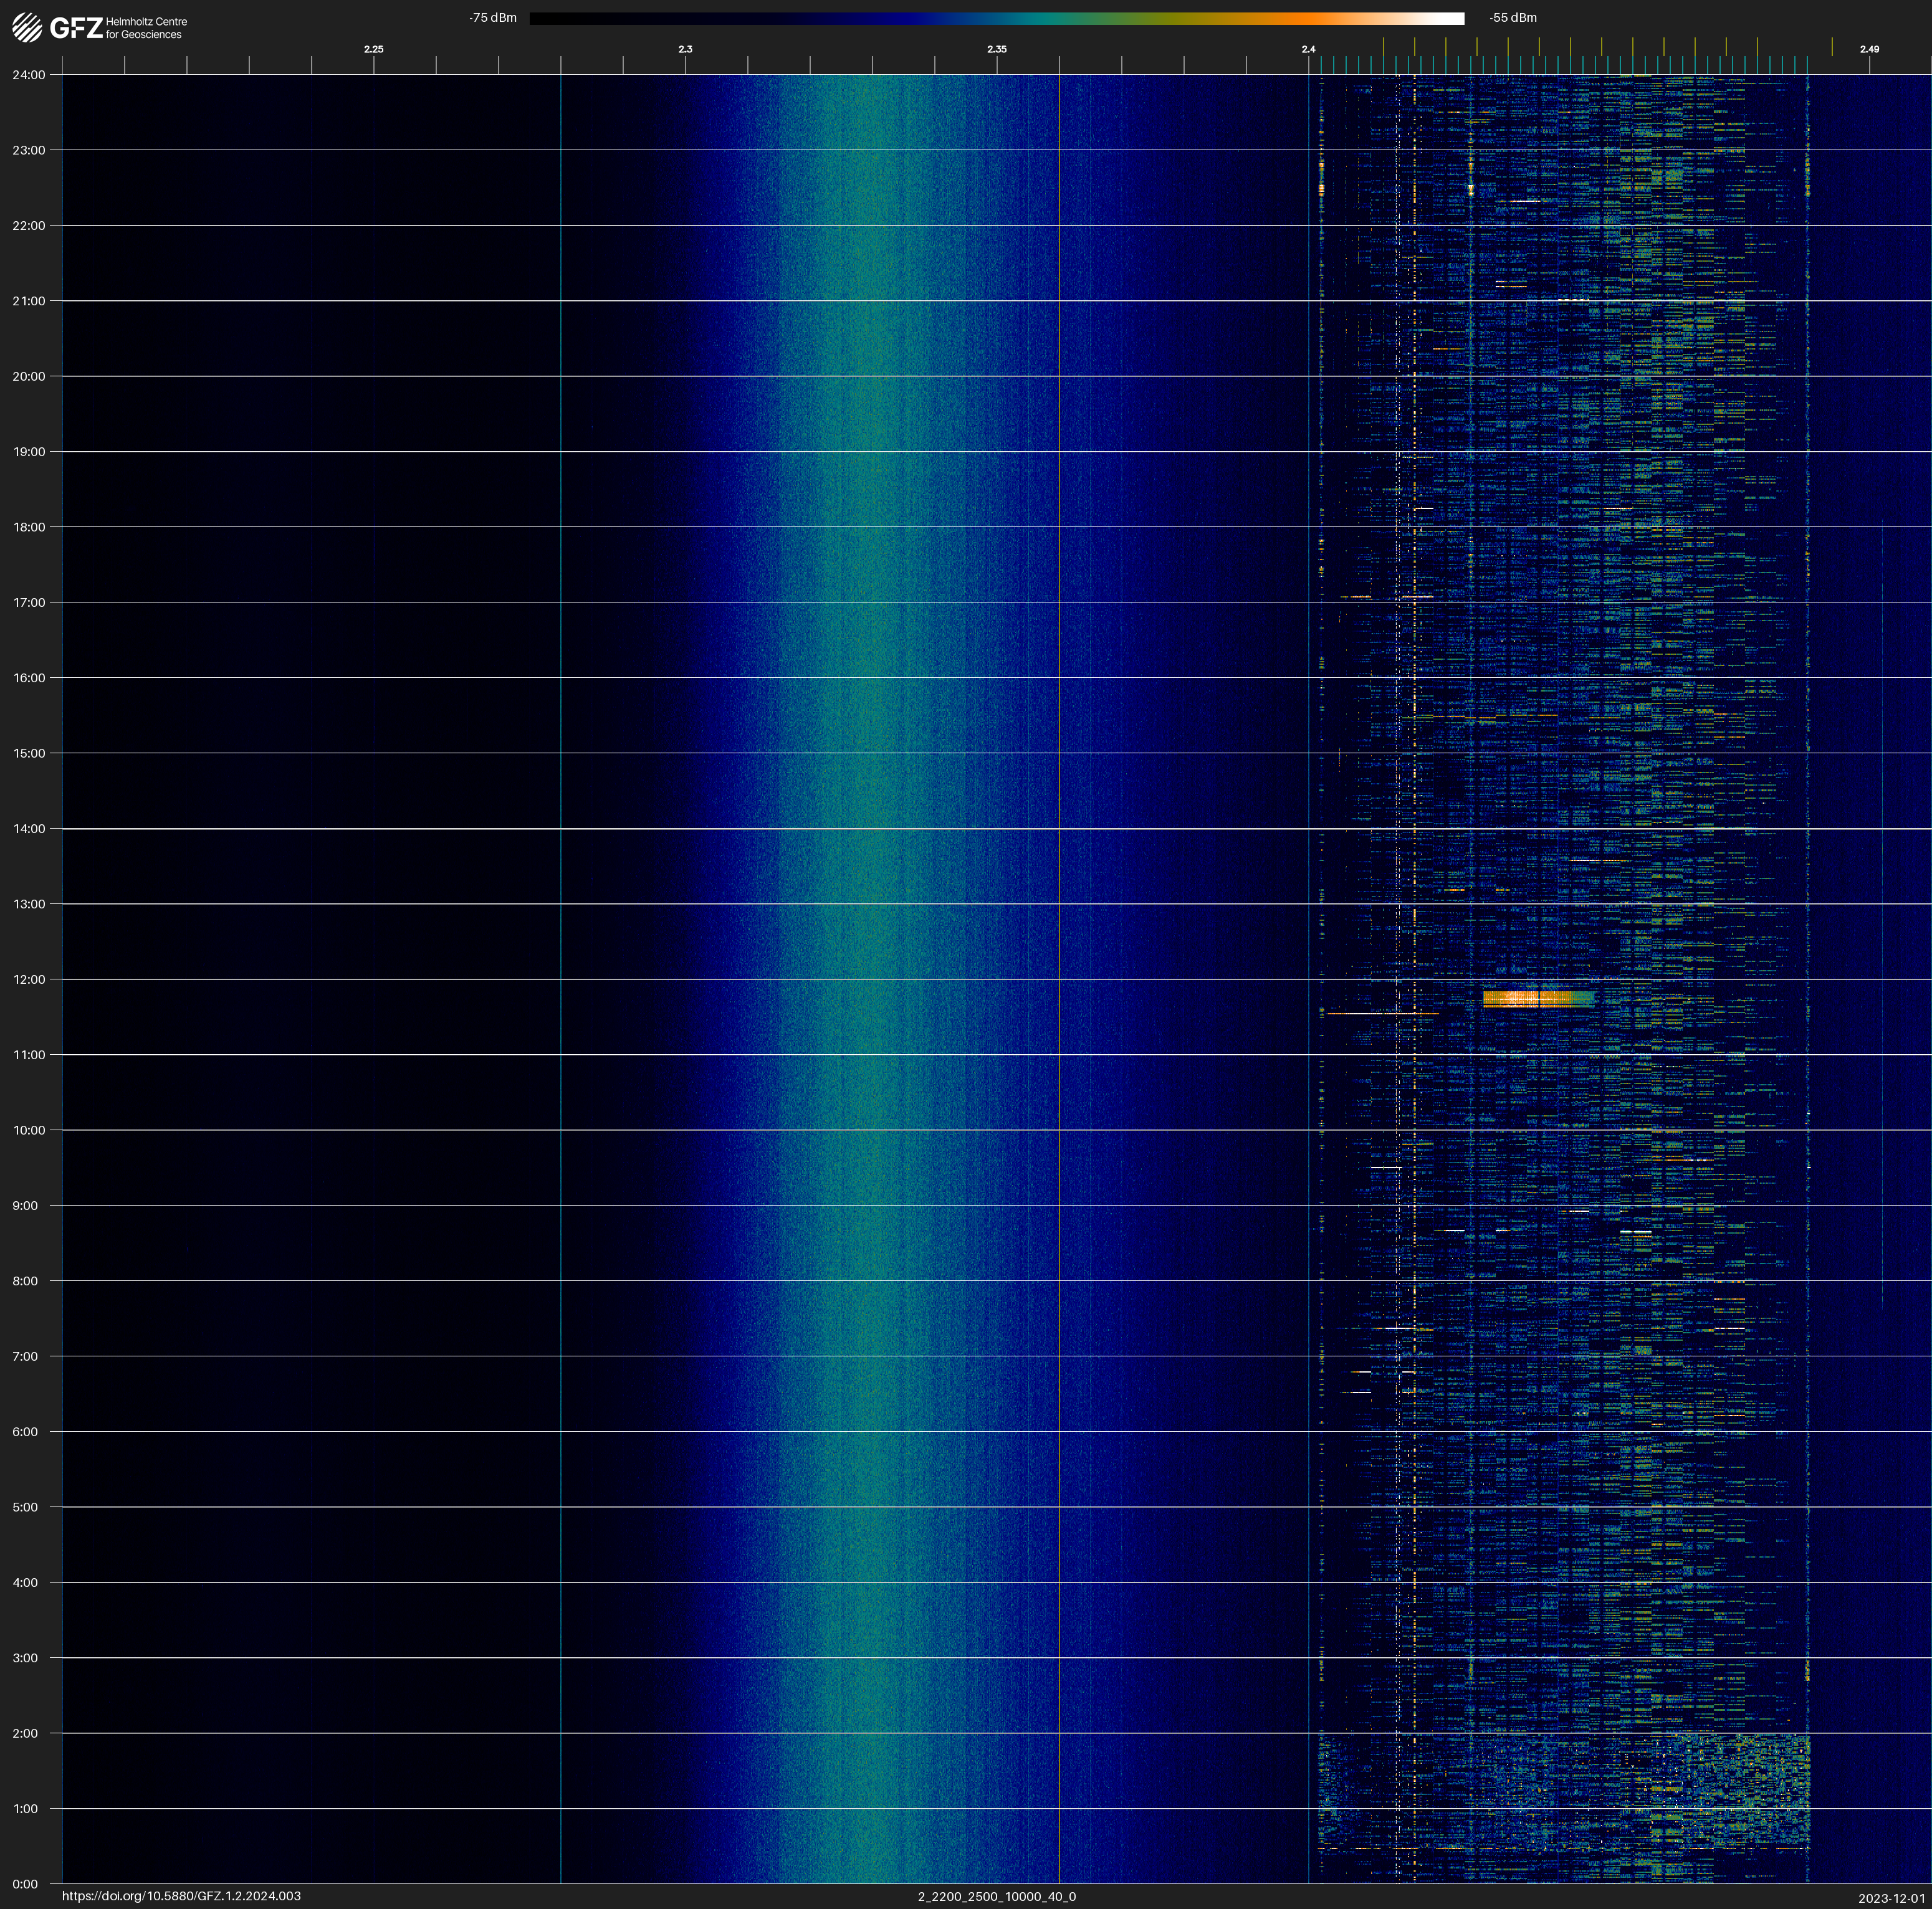Click the 6:00 time axis label
This screenshot has height=1909, width=1932.
25,1432
